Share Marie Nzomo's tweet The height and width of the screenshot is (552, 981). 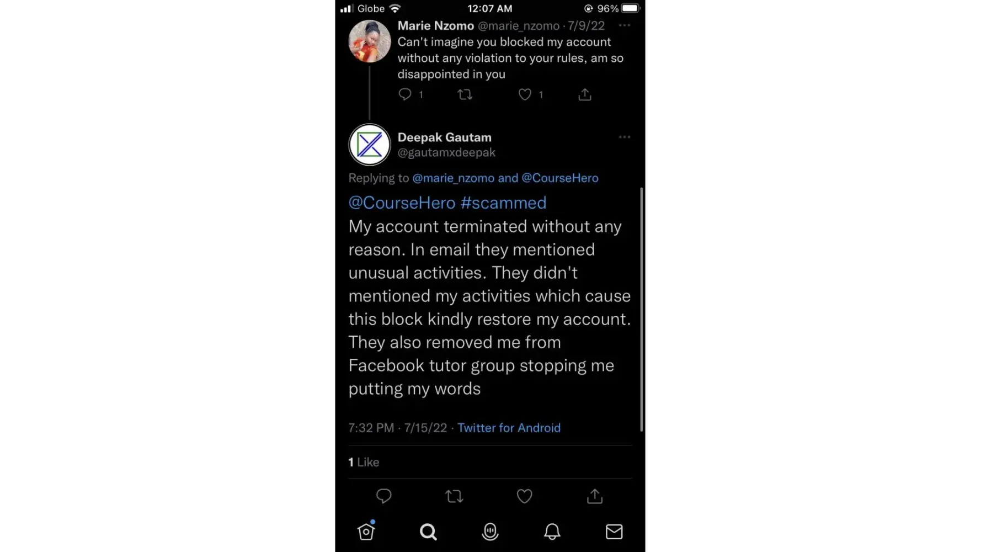[x=585, y=94]
